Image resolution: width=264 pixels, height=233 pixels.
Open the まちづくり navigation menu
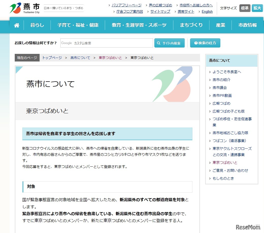(191, 25)
